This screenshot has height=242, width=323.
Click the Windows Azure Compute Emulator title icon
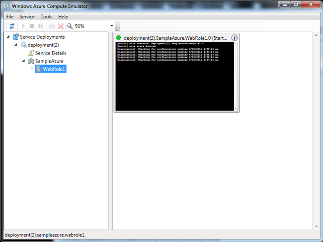pos(6,6)
